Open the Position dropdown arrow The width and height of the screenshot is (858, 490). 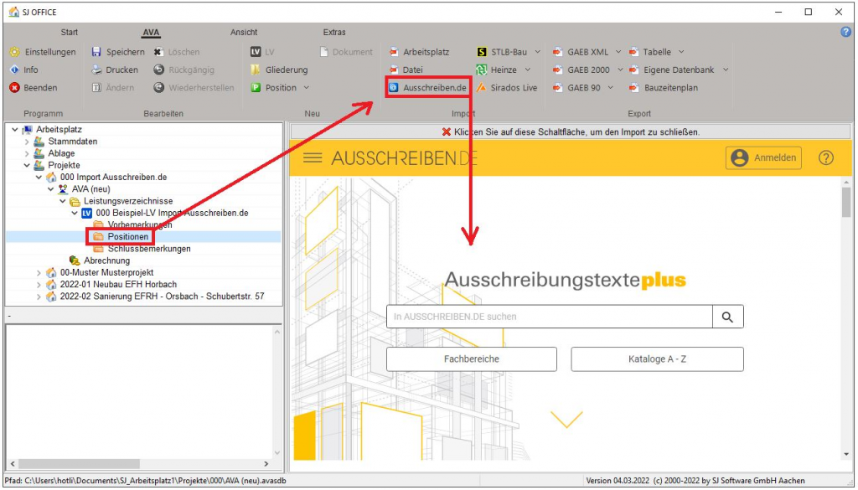tap(307, 88)
